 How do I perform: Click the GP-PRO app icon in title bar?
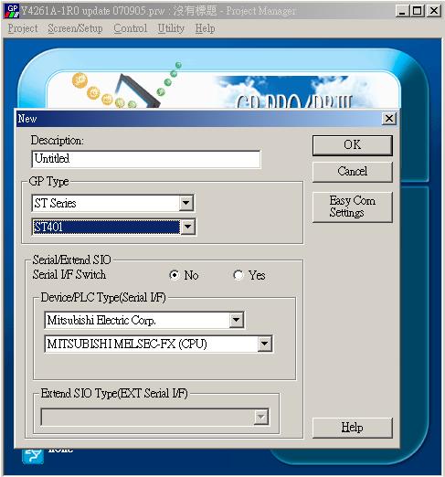click(12, 11)
